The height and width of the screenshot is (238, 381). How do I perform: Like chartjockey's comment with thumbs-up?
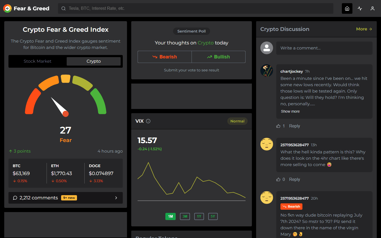(278, 126)
